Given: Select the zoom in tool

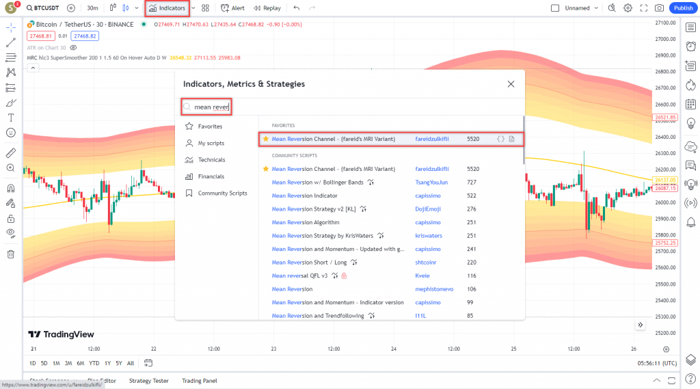Looking at the screenshot, I should 11,168.
